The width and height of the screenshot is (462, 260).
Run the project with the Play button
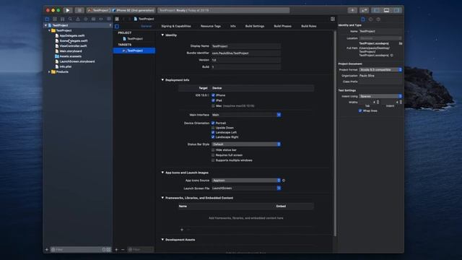click(68, 10)
